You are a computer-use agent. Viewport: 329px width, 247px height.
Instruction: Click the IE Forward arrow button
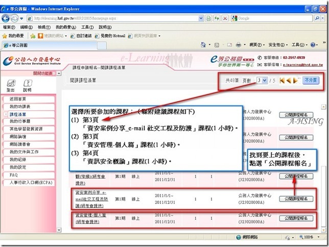click(x=14, y=18)
